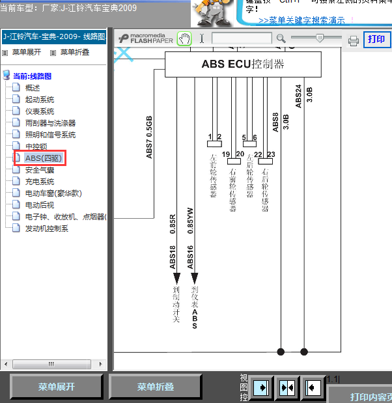
Task: Click the bottom 菜单展开 button
Action: click(x=56, y=387)
